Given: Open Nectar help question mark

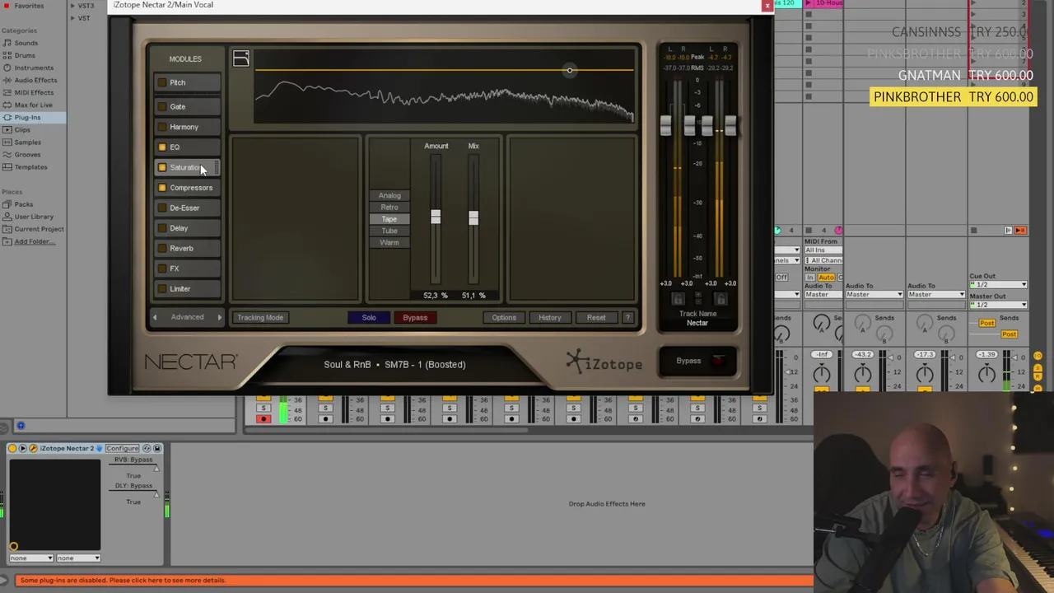Looking at the screenshot, I should point(627,317).
